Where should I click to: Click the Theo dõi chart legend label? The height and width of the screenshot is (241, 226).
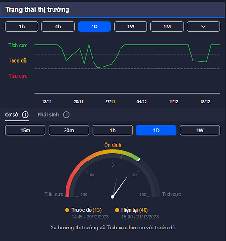coord(18,61)
